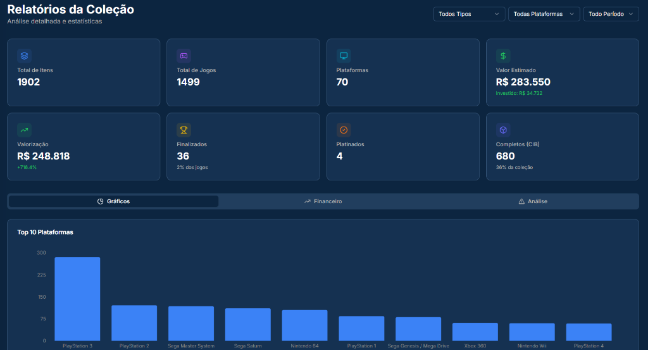The width and height of the screenshot is (648, 350).
Task: Expand the Todo Período dropdown
Action: [611, 14]
